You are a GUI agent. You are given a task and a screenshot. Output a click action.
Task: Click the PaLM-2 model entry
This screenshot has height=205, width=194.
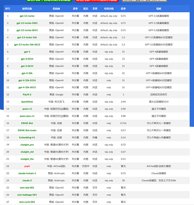pos(27,95)
